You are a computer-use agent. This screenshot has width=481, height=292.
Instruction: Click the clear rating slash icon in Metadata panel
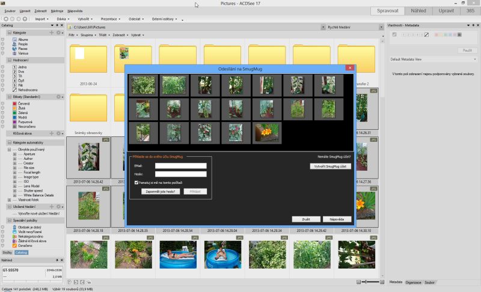[x=426, y=35]
